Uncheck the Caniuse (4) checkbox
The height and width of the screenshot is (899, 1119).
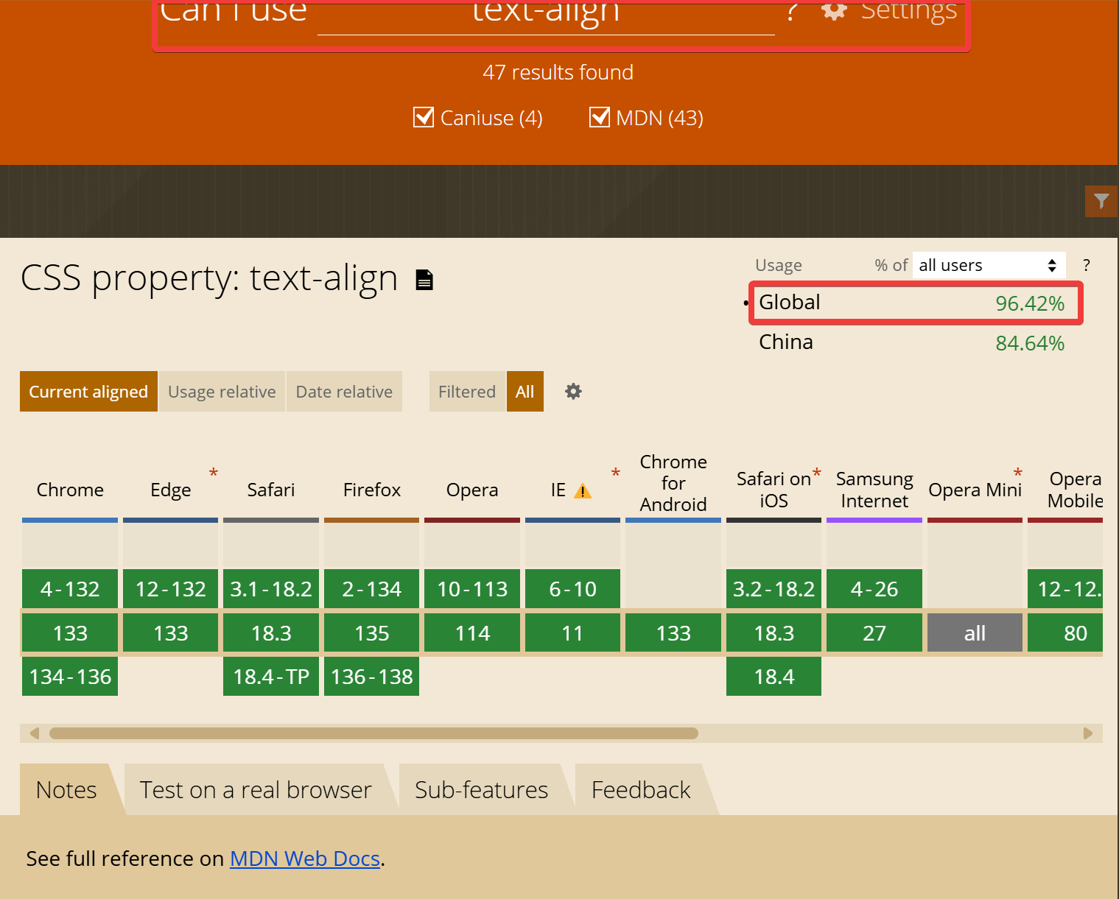point(424,117)
